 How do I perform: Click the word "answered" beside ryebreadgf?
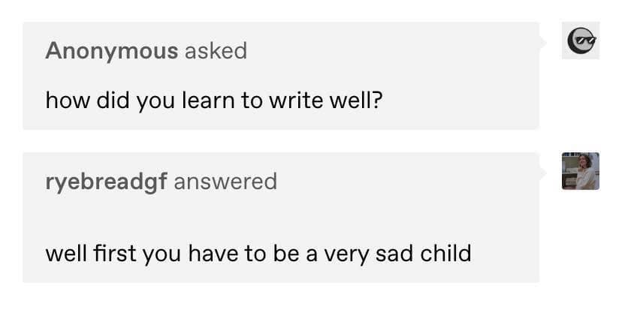[x=225, y=181]
